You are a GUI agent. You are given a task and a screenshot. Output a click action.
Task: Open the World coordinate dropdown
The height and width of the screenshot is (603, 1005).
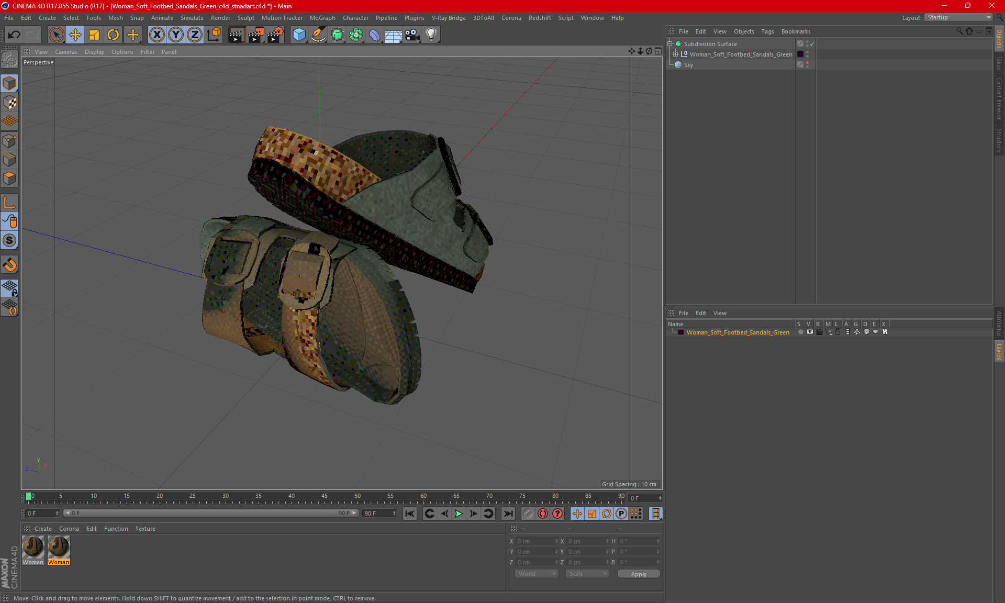coord(537,574)
